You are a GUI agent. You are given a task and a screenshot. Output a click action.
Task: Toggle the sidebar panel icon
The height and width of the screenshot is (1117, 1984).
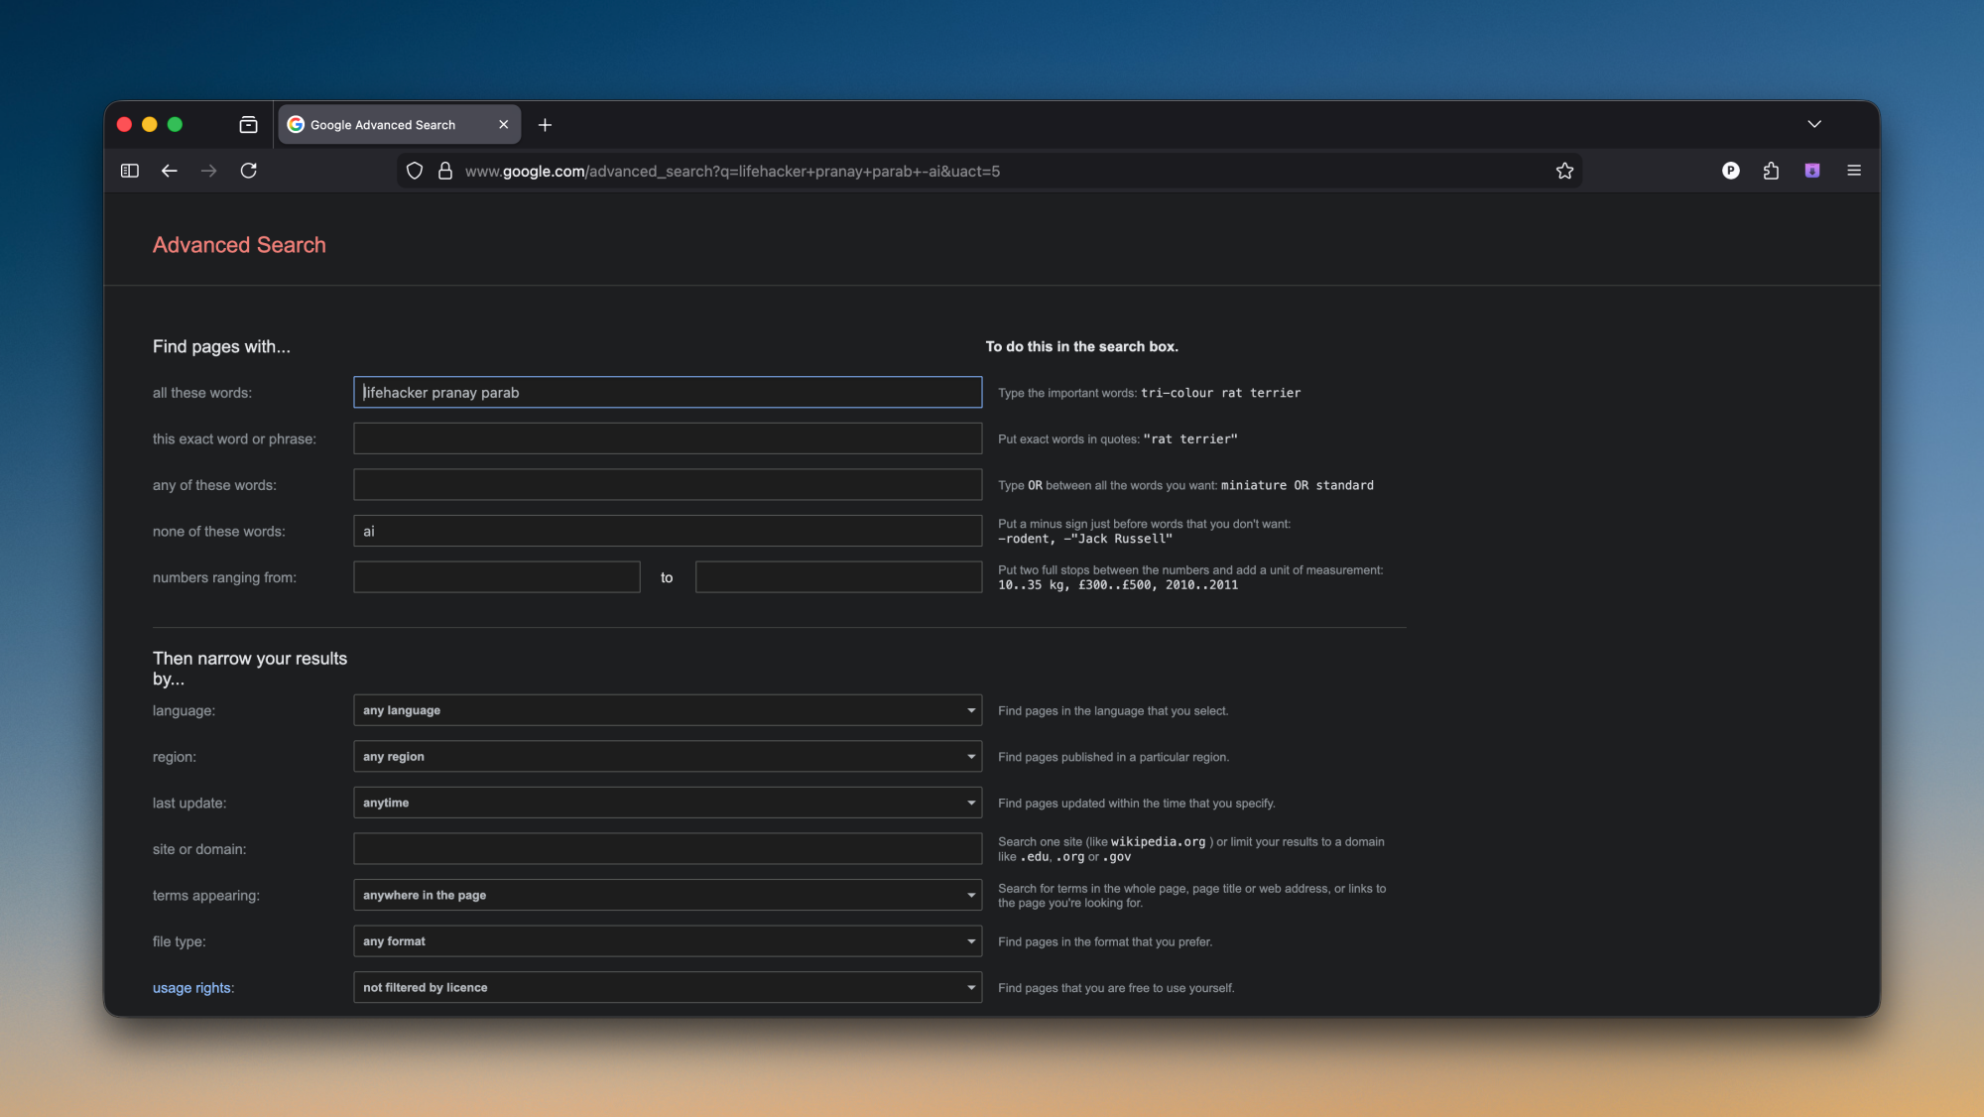pos(129,171)
